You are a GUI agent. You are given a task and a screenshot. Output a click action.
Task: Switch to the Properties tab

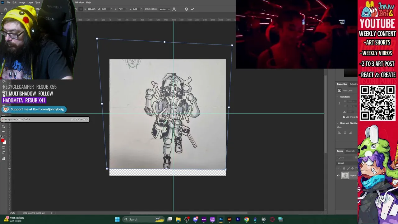(x=342, y=84)
